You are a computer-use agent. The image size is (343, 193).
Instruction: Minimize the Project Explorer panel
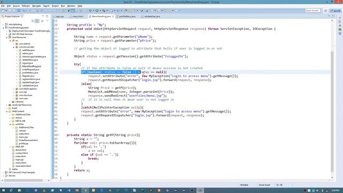(43, 16)
